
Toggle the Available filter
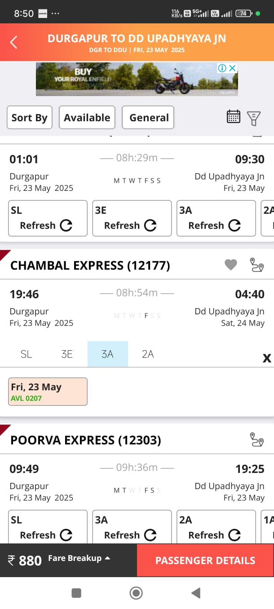pos(87,118)
